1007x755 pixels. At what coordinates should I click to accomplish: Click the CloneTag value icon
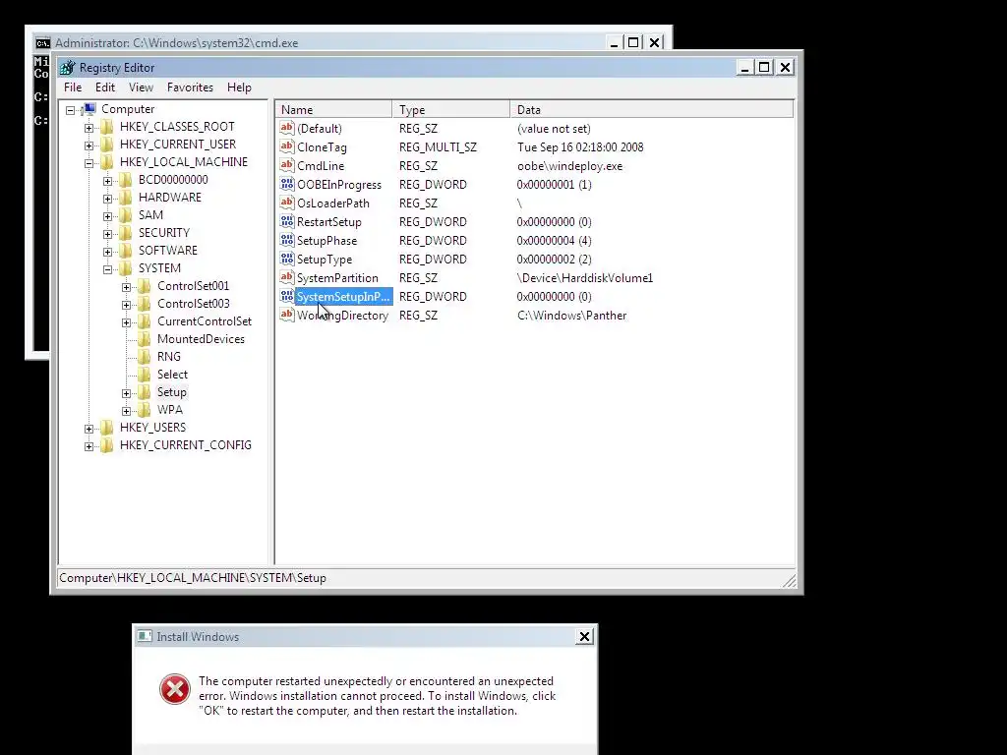287,146
